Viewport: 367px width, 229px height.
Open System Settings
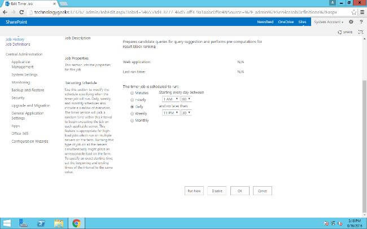[x=25, y=74]
